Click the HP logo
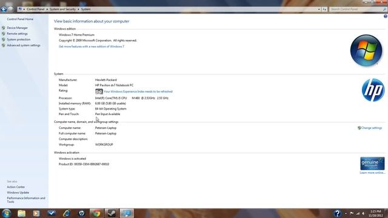The image size is (388, 218). point(373,90)
